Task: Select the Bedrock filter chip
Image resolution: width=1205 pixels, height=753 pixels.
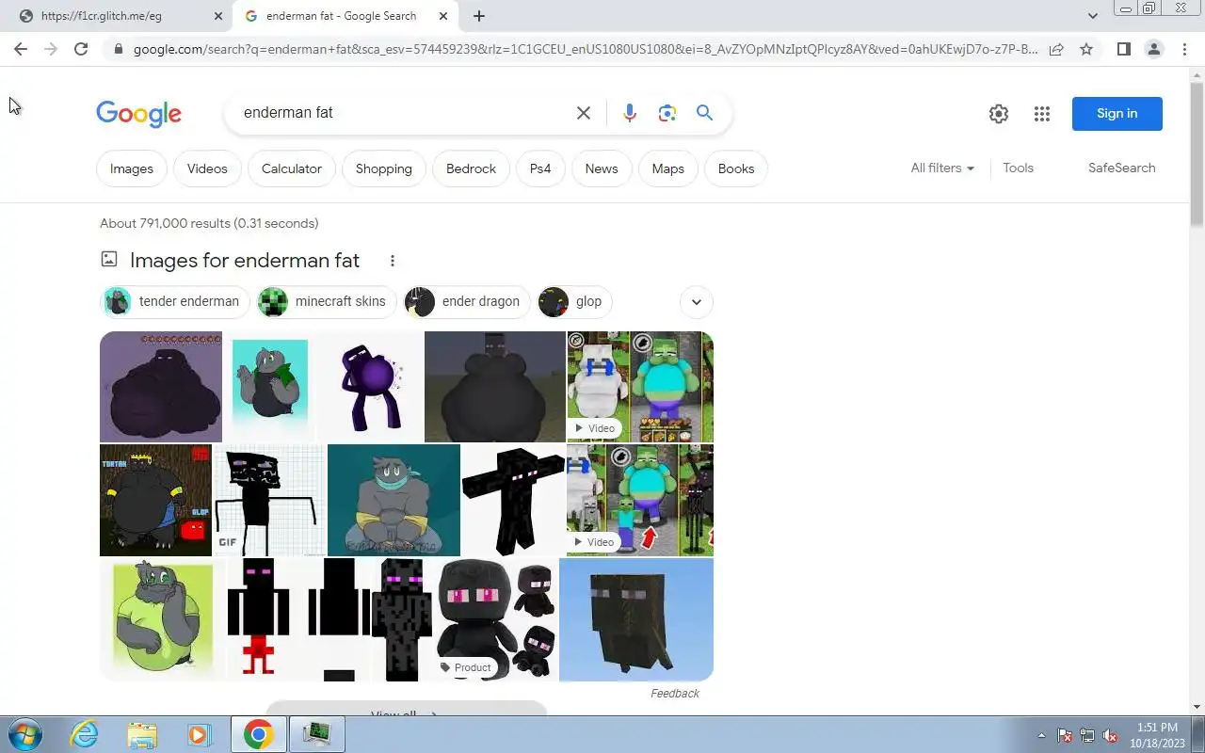Action: tap(471, 168)
